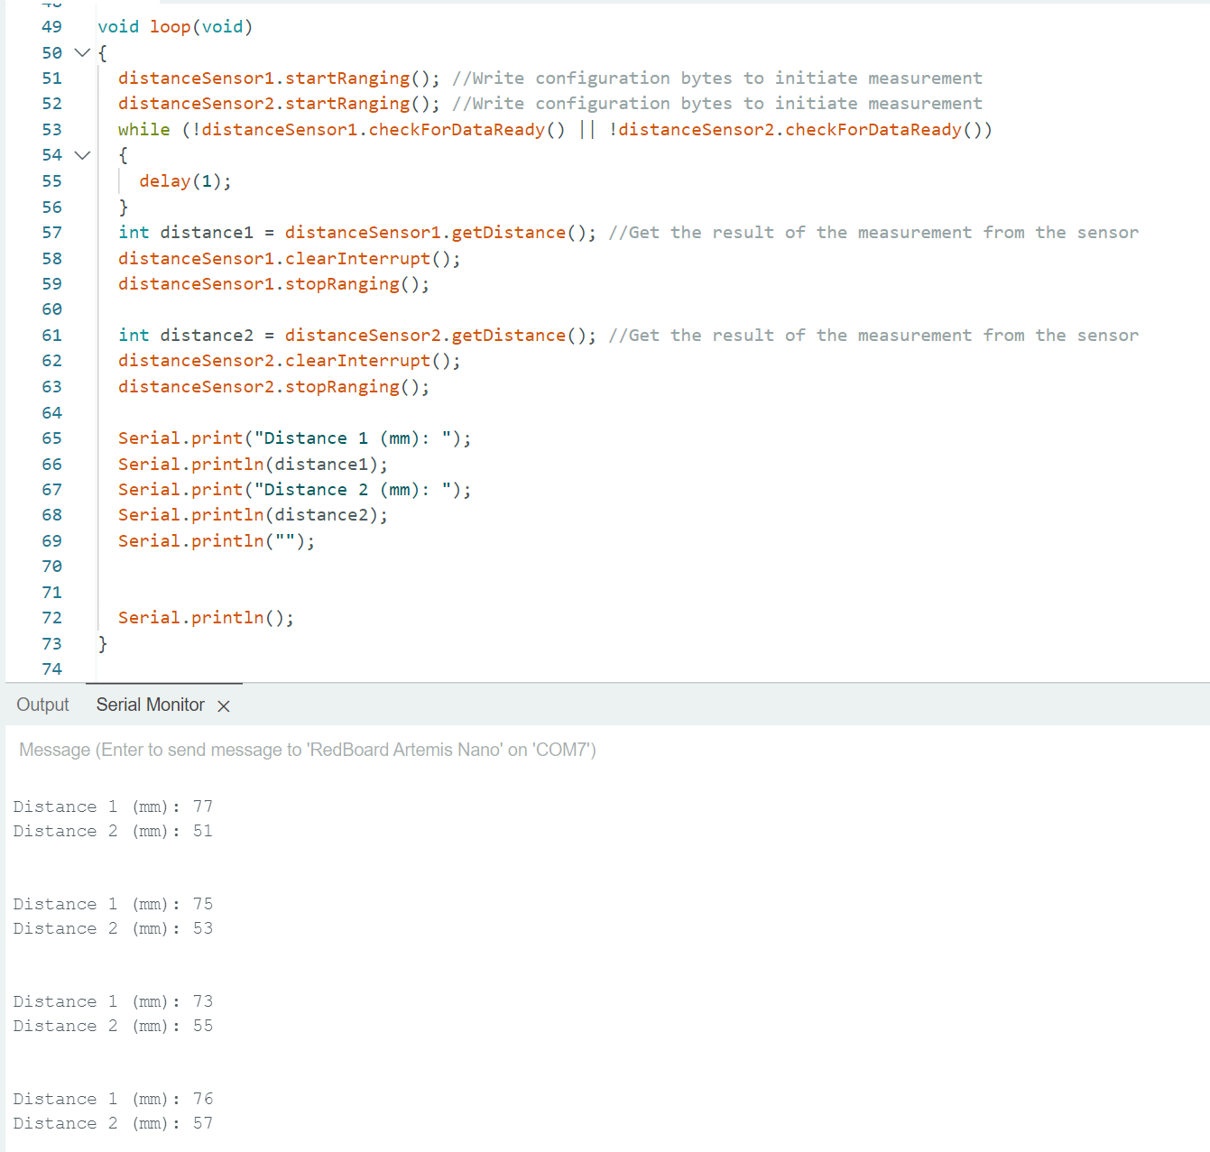Viewport: 1210px width, 1152px height.
Task: Close the Serial Monitor tab
Action: pos(224,705)
